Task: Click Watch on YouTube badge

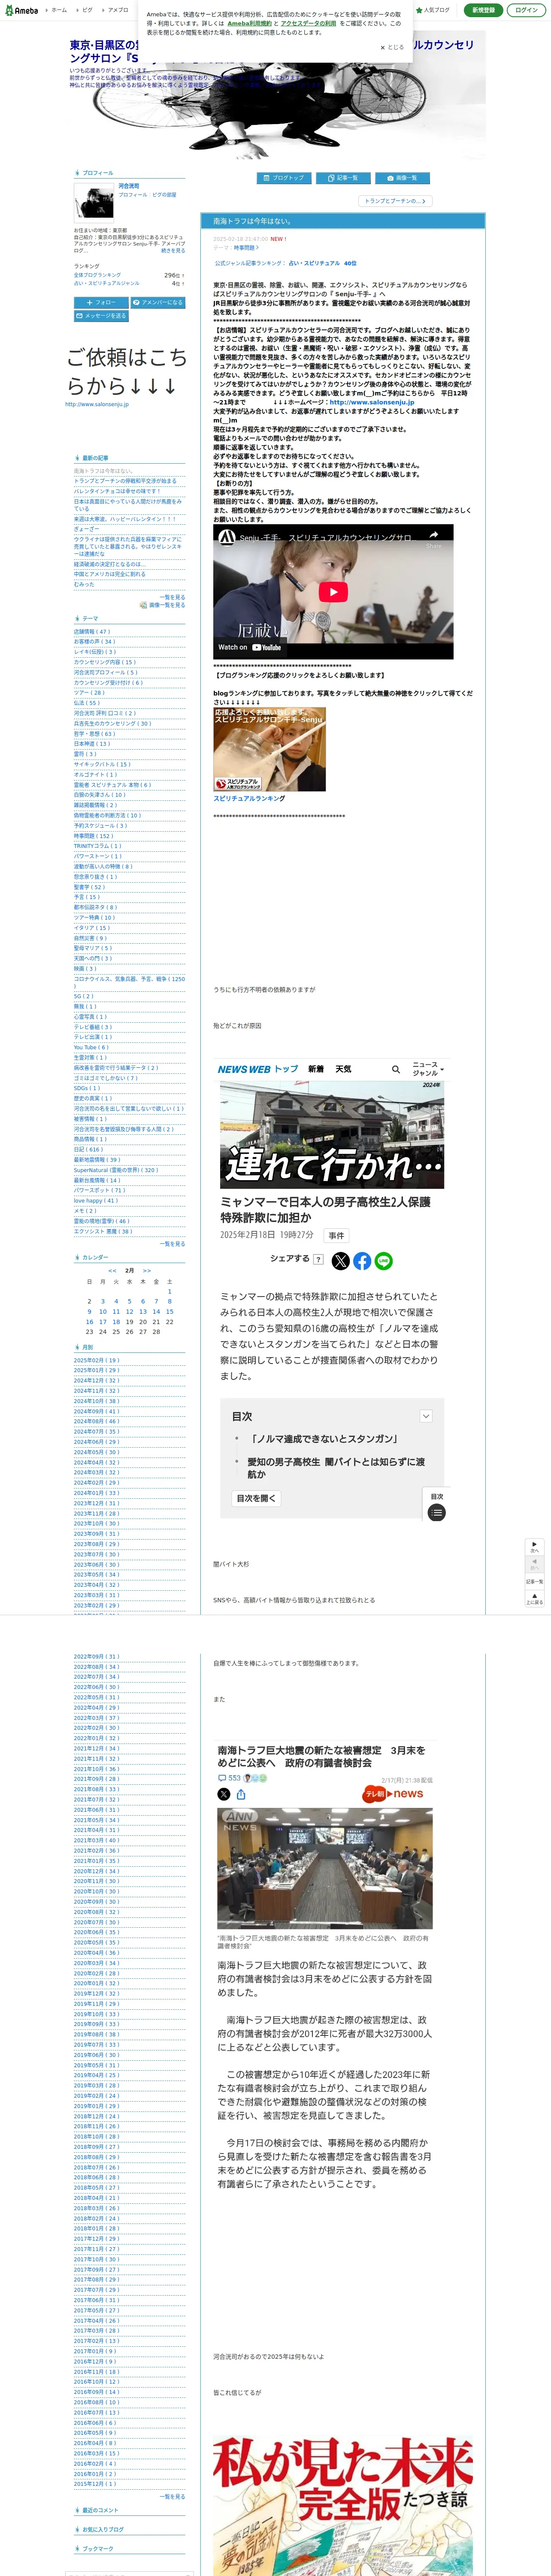Action: (250, 647)
